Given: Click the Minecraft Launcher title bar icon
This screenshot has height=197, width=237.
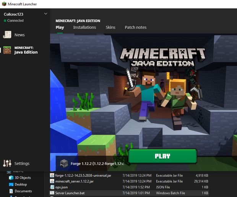Looking at the screenshot, I should click(4, 4).
